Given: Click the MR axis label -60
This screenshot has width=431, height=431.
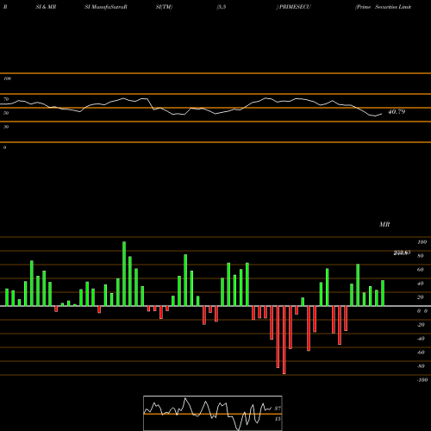Looking at the screenshot, I should coord(421,353).
